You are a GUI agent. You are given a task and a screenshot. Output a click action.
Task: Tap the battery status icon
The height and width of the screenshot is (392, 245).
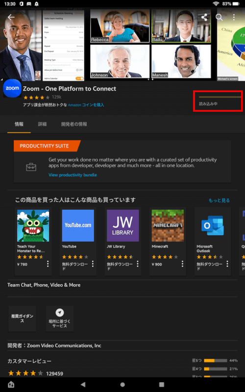[236, 4]
